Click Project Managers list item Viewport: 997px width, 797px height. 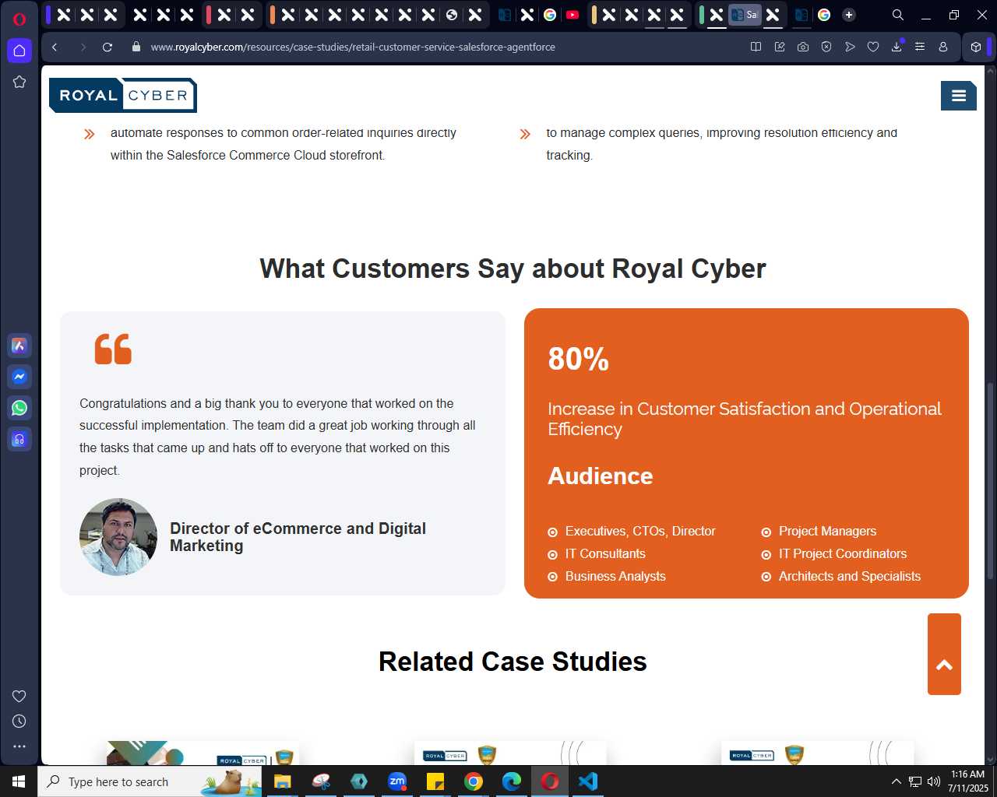tap(827, 532)
